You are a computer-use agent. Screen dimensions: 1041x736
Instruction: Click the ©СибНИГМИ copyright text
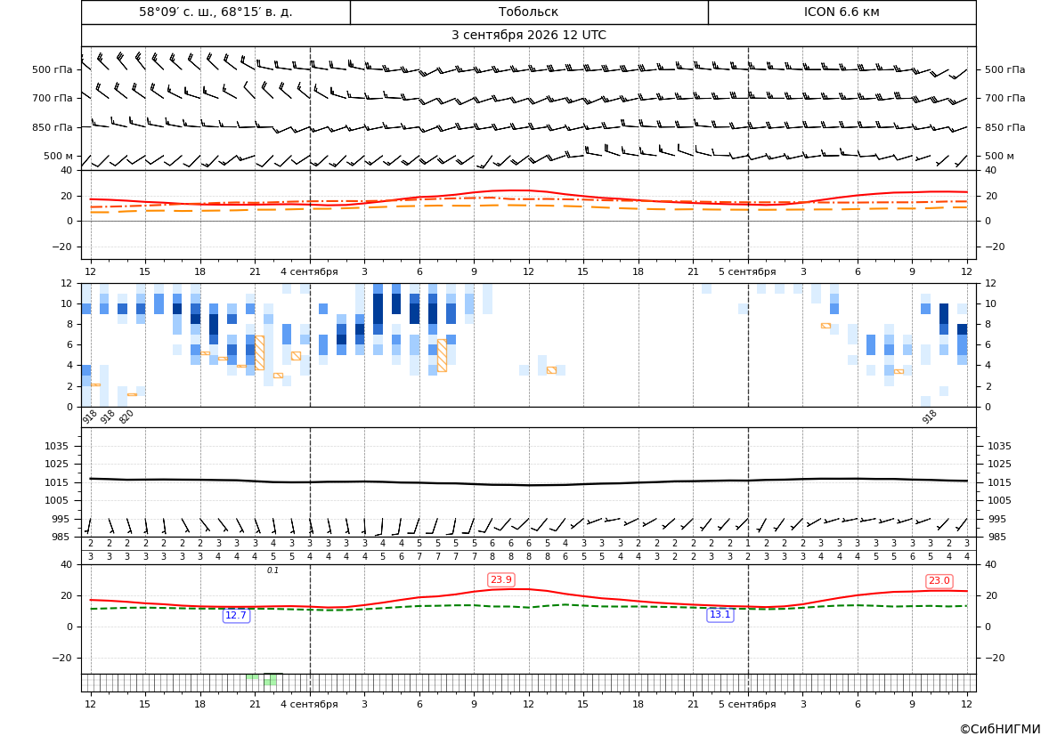pyautogui.click(x=1000, y=729)
